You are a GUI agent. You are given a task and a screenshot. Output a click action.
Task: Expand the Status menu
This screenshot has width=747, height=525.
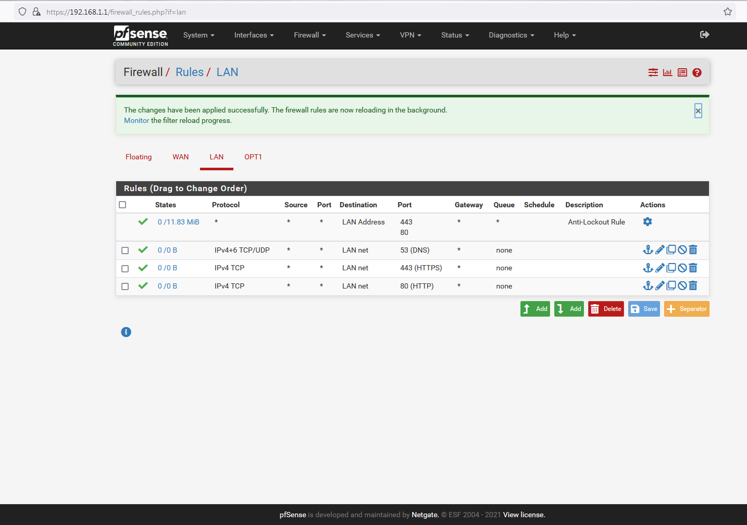coord(455,35)
